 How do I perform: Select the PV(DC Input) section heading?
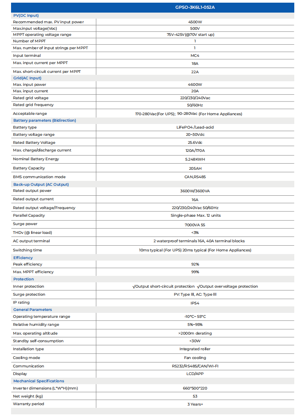coord(26,15)
